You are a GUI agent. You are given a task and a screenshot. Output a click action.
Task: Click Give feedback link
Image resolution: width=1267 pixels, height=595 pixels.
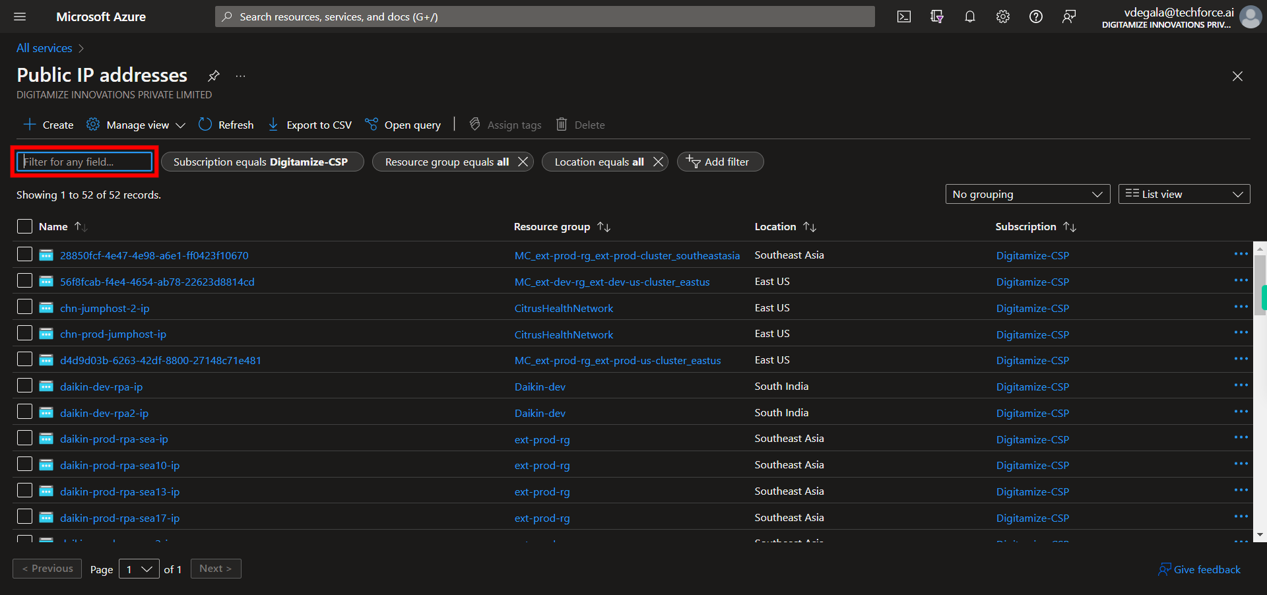tap(1200, 569)
